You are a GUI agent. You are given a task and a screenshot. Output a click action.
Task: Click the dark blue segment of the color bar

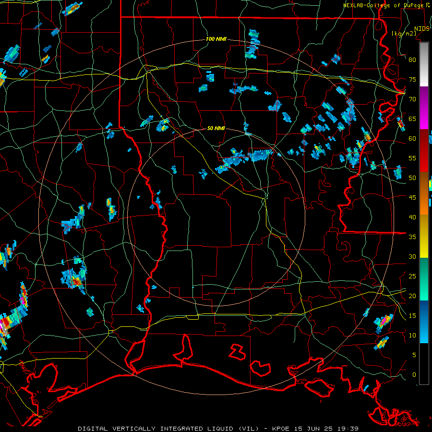(x=424, y=310)
